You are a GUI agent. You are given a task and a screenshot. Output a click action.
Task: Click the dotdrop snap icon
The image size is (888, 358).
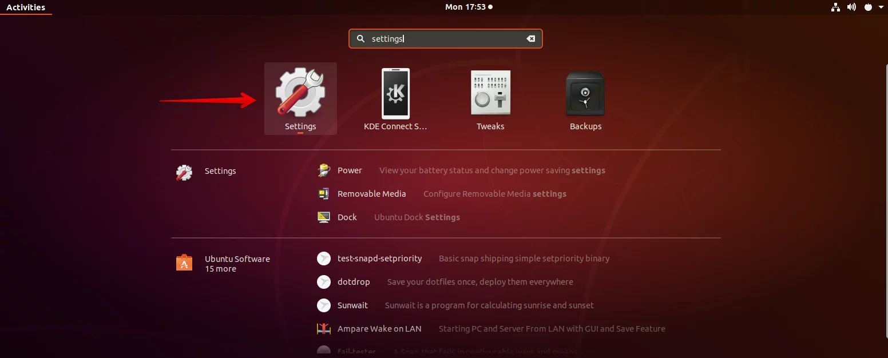tap(324, 282)
